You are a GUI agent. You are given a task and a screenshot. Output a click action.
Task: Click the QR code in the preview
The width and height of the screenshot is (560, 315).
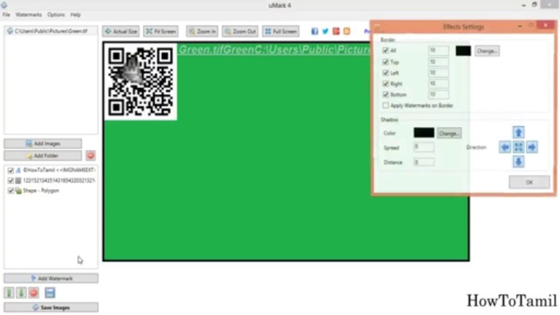(141, 81)
